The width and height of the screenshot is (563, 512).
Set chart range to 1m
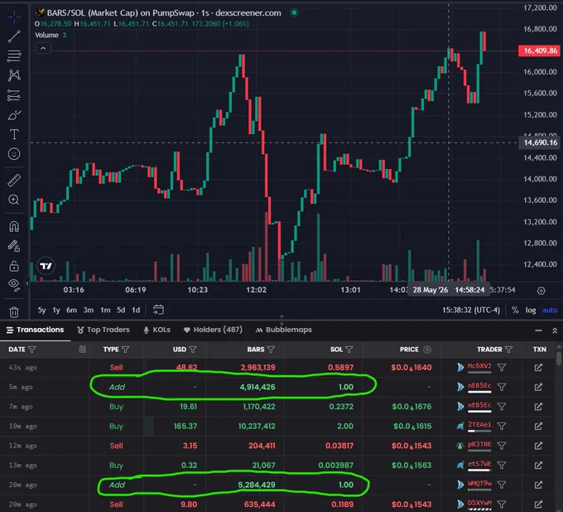click(x=105, y=310)
